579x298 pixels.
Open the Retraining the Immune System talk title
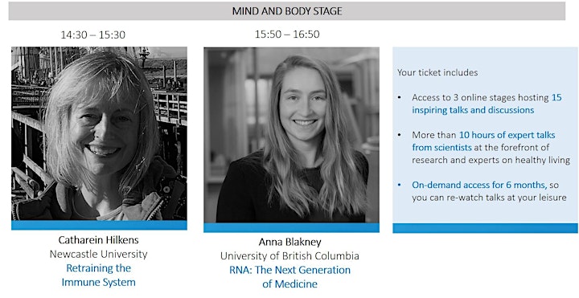tap(99, 276)
